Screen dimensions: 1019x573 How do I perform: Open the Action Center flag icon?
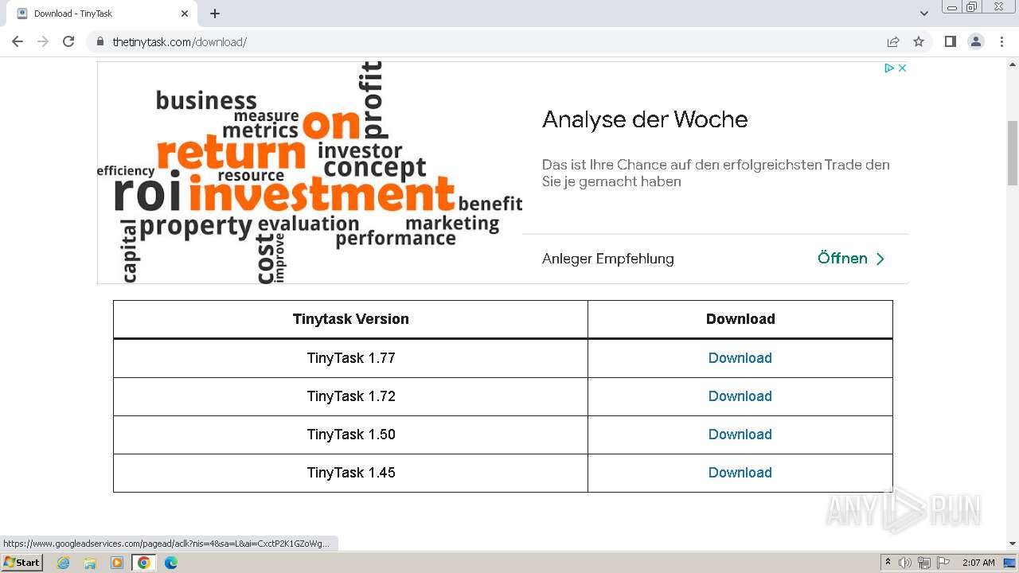point(943,563)
